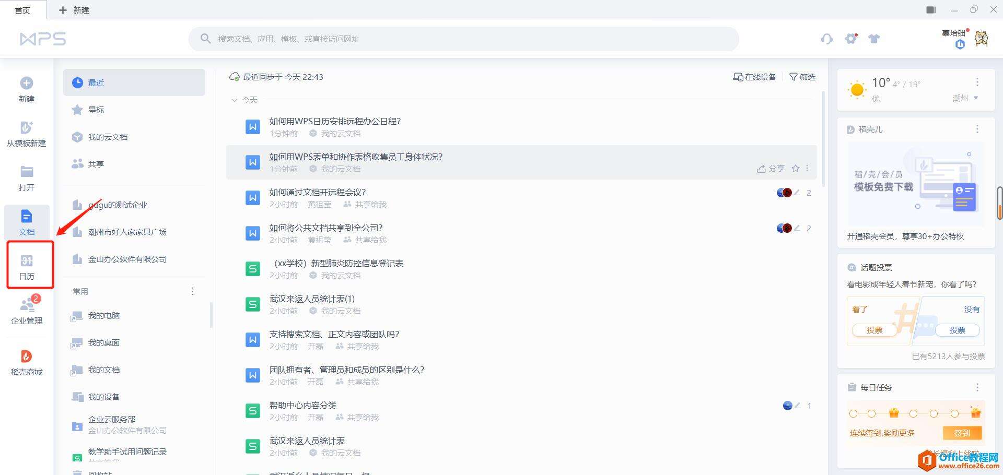Open the 稻壳商城 store icon

coord(27,363)
